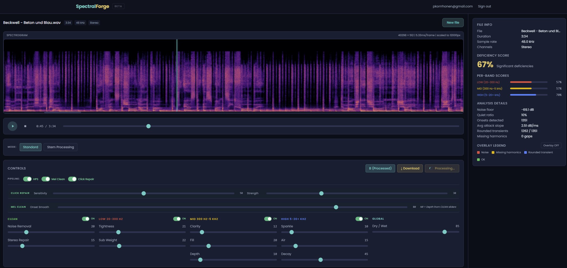Click the blue Rounded transient legend swatch
The height and width of the screenshot is (268, 567).
[525, 152]
